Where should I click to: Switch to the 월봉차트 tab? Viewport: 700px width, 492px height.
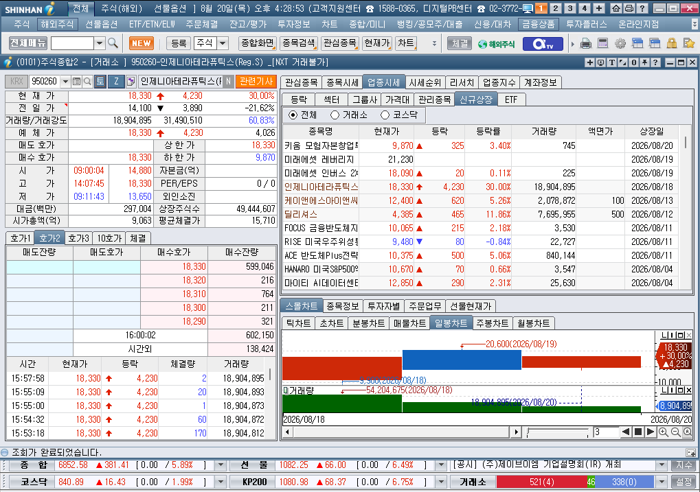534,323
